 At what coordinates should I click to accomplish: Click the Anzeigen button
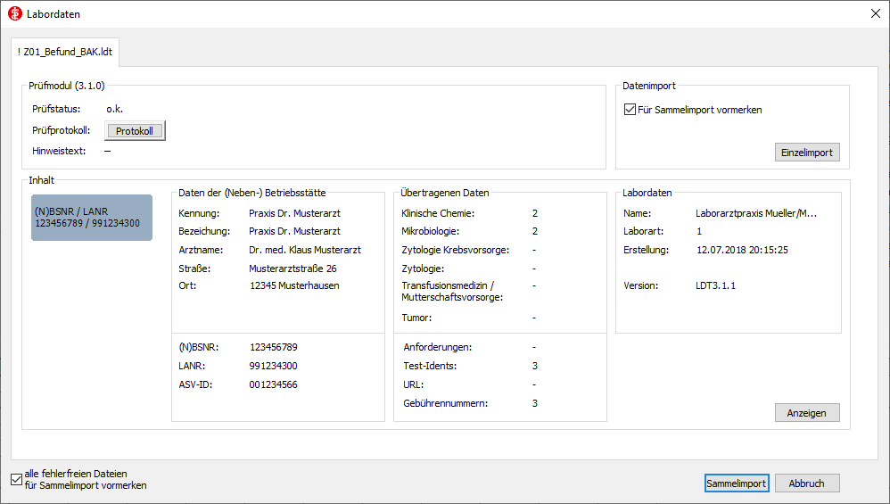point(806,413)
